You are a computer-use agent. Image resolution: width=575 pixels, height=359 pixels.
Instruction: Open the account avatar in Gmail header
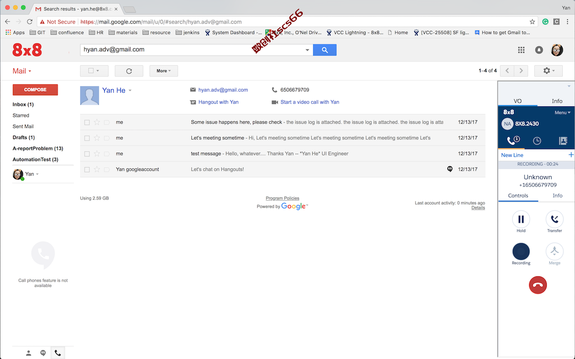coord(557,50)
